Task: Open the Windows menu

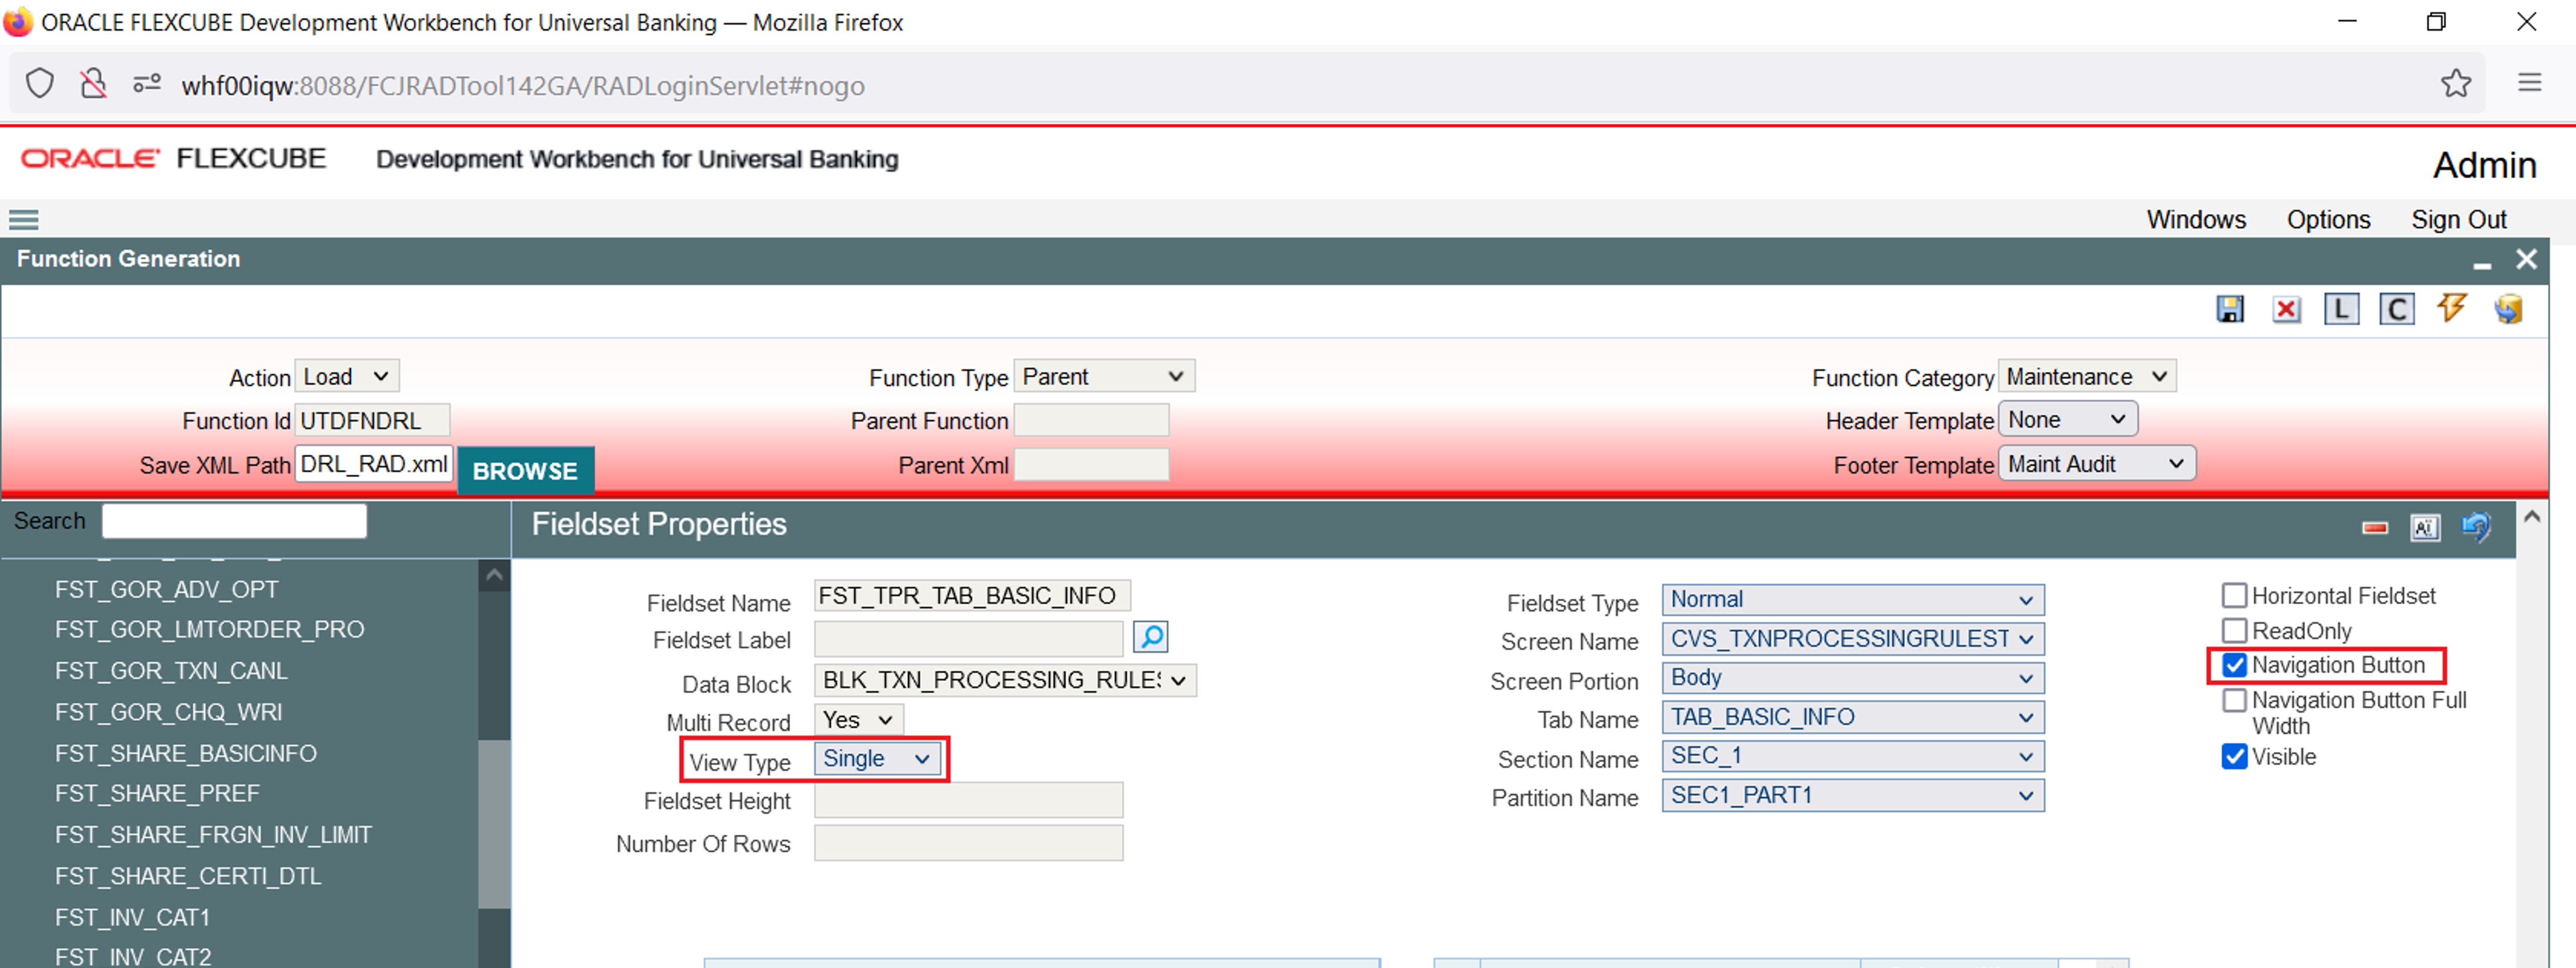Action: 2195,219
